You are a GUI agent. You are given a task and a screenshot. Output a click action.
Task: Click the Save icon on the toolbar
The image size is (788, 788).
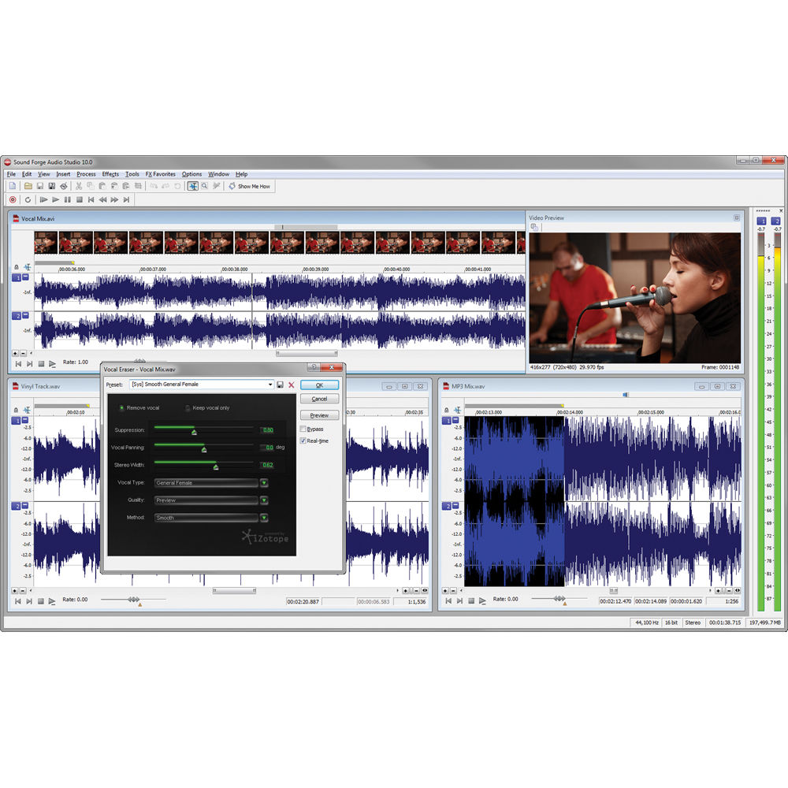point(41,186)
